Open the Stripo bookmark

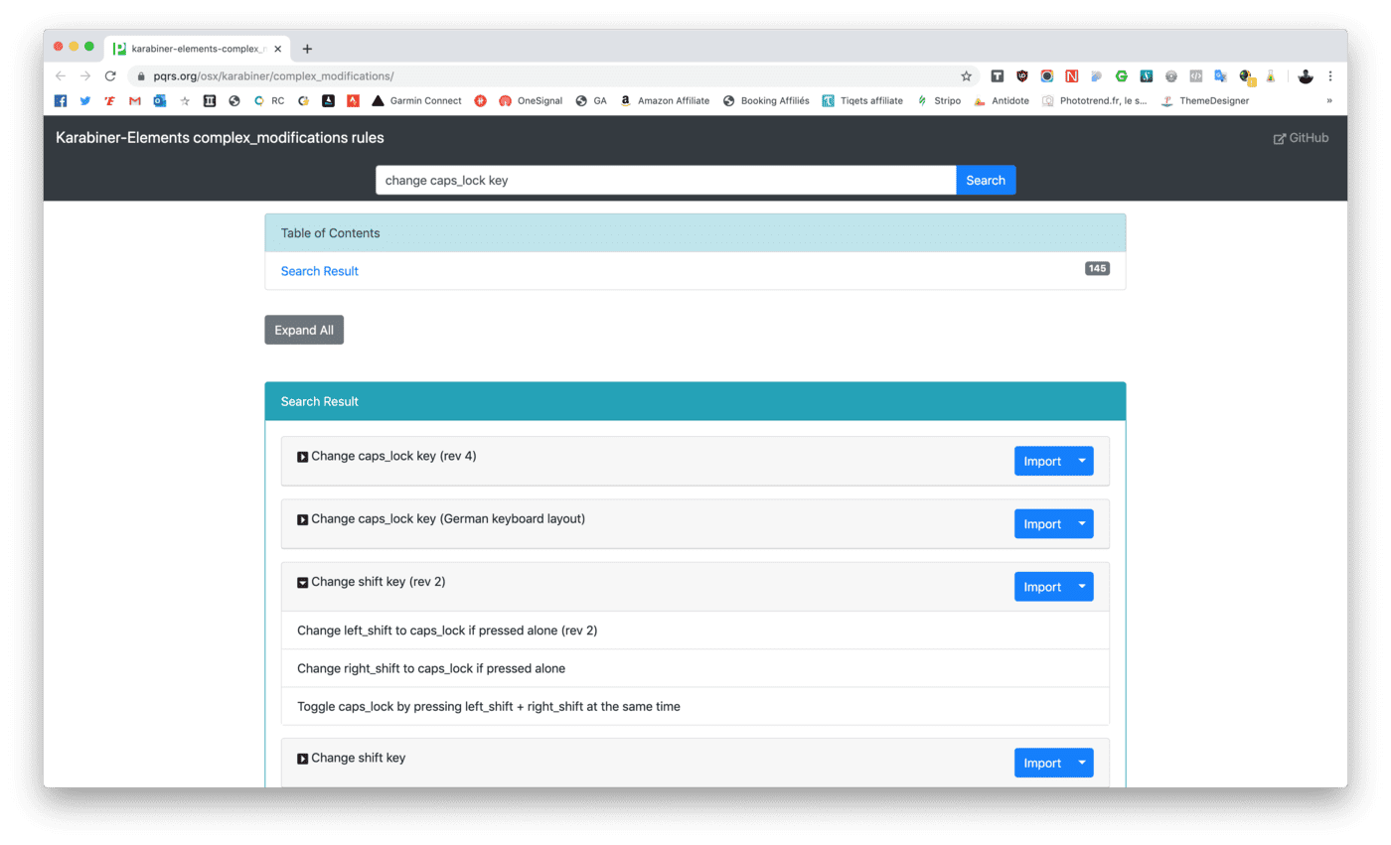click(x=938, y=100)
